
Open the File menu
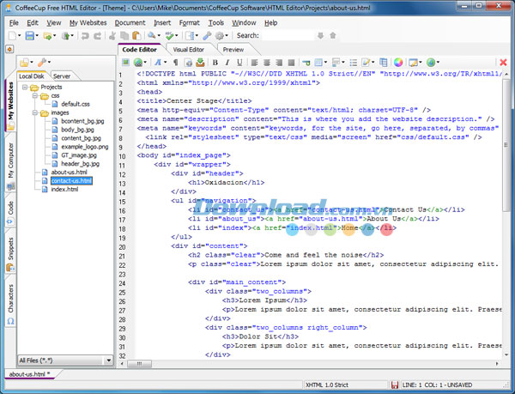point(14,22)
